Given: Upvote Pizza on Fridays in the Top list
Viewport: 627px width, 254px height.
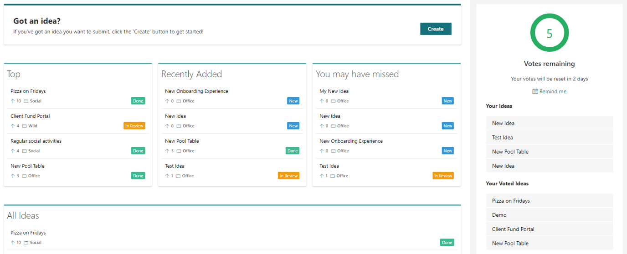Looking at the screenshot, I should (x=13, y=101).
